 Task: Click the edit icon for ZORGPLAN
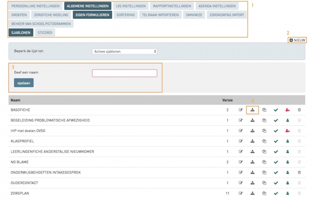tap(241, 193)
